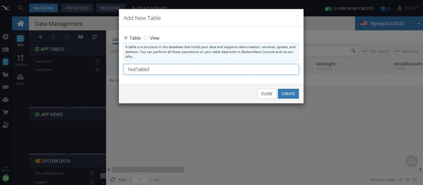This screenshot has height=185, width=423.
Task: Select the View radio button
Action: click(x=146, y=38)
